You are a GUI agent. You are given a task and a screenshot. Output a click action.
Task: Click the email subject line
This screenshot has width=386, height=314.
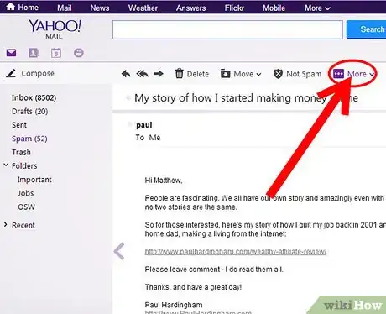[x=246, y=98]
